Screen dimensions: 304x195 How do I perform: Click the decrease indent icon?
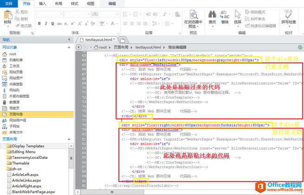(149, 14)
